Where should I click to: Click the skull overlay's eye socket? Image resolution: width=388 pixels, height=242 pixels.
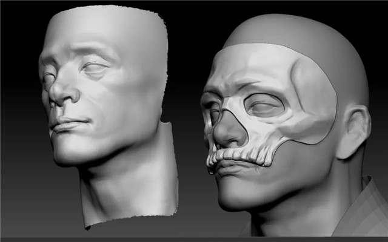coord(264,107)
